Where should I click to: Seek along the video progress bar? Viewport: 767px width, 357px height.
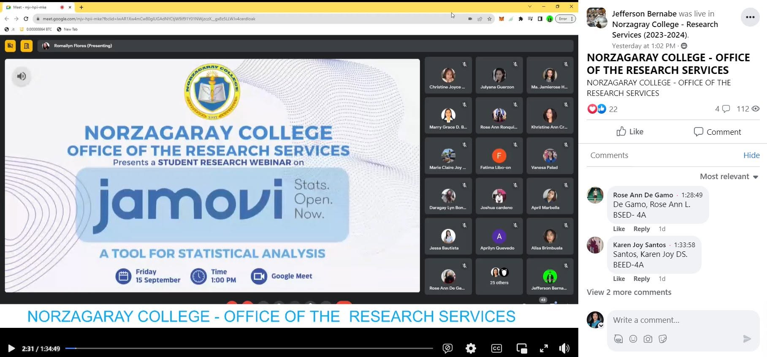click(249, 349)
